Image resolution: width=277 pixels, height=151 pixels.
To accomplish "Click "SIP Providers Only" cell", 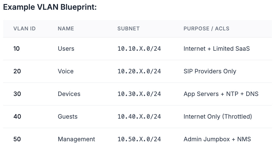I will click(210, 71).
